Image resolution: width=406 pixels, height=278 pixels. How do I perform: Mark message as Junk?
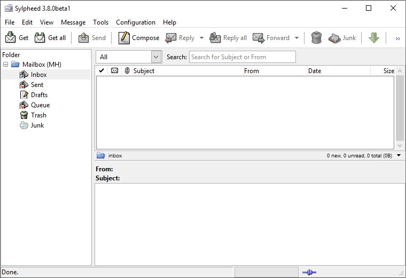(x=342, y=38)
